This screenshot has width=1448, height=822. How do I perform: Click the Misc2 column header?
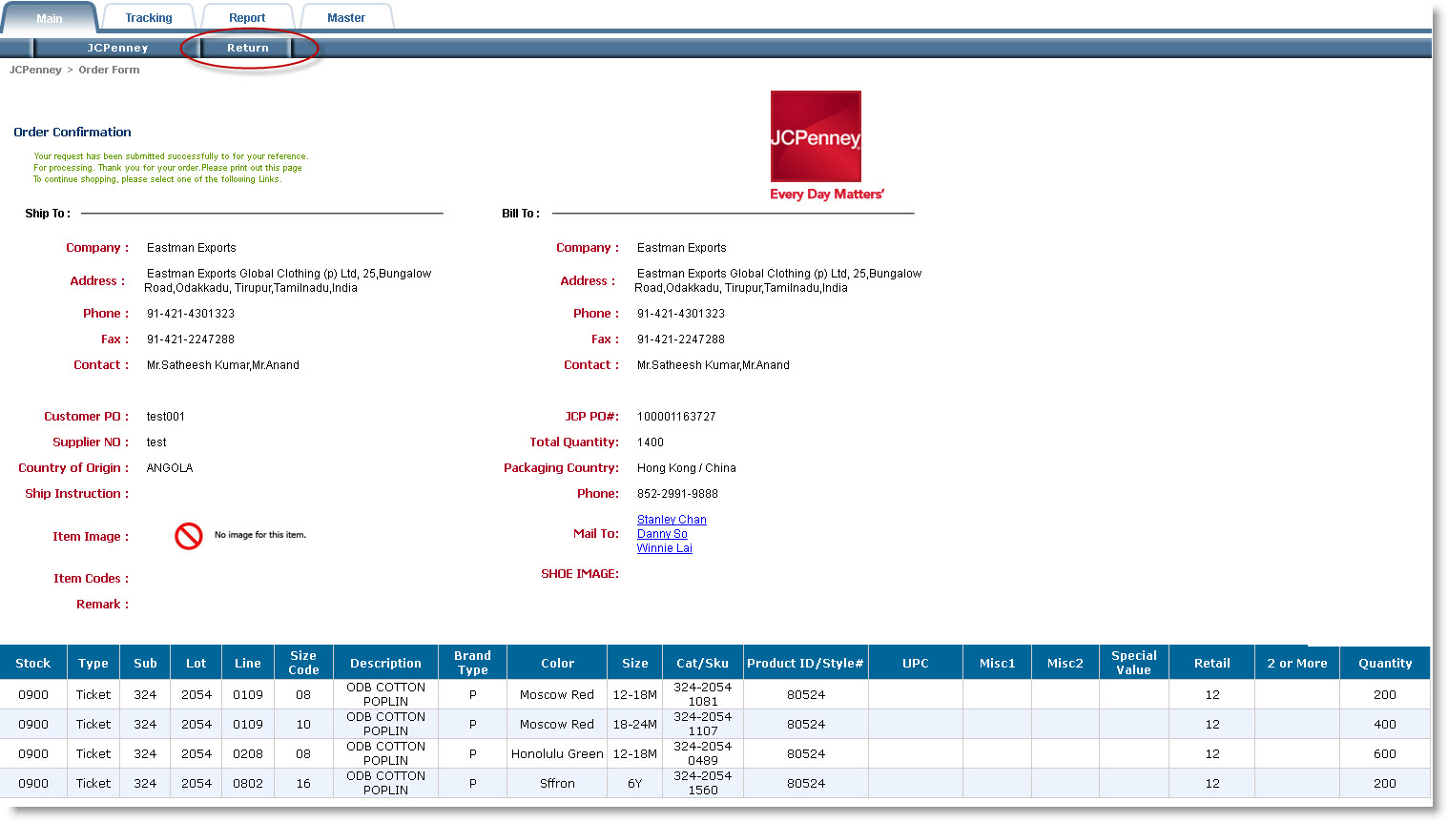[1065, 664]
